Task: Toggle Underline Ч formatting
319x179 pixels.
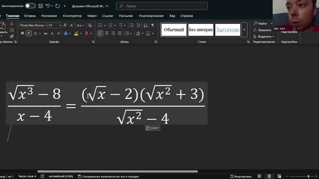Action: point(35,33)
